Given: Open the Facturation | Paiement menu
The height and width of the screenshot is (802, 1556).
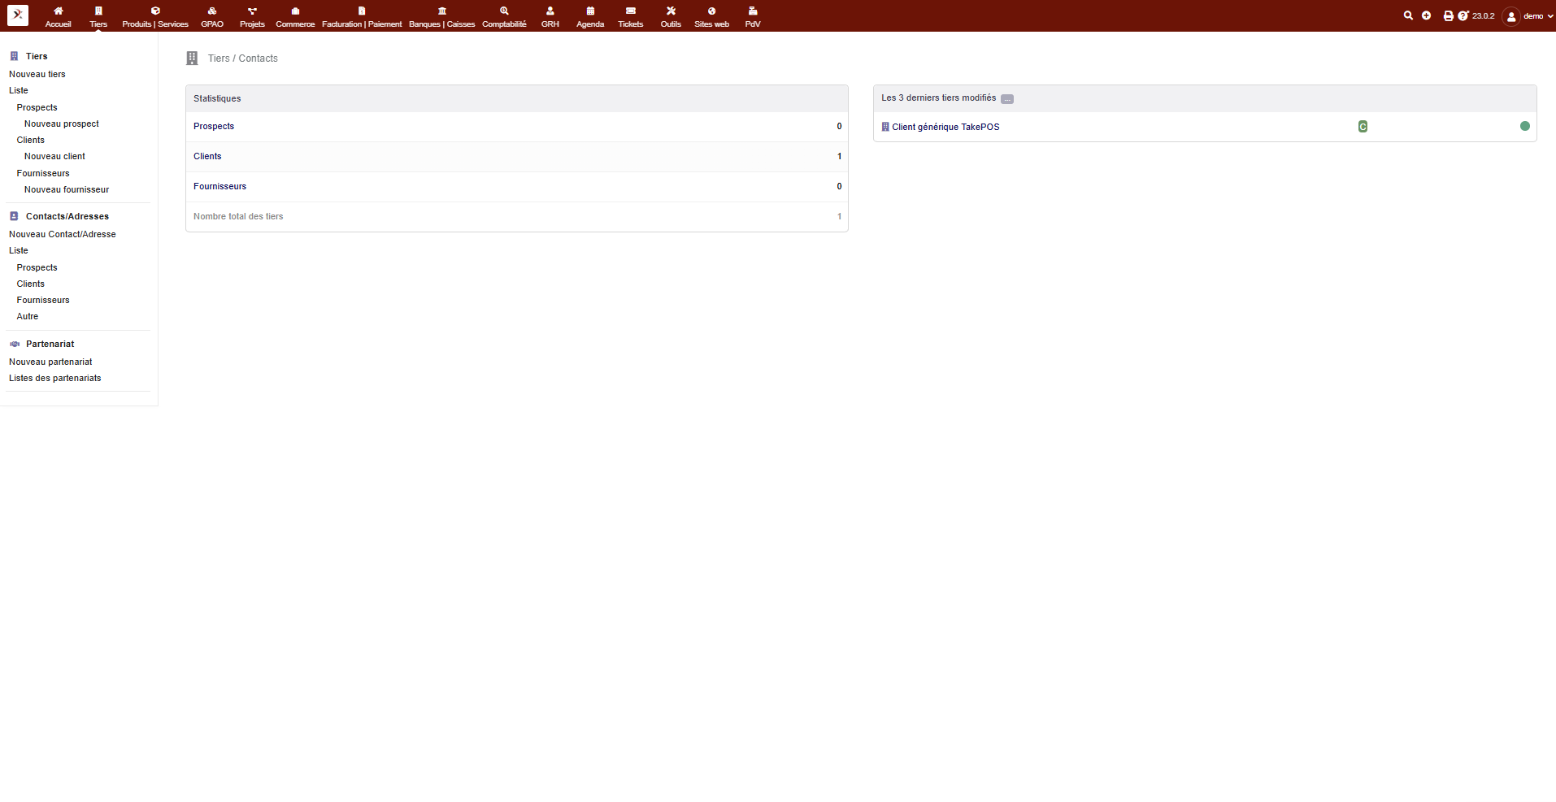Looking at the screenshot, I should coord(362,16).
